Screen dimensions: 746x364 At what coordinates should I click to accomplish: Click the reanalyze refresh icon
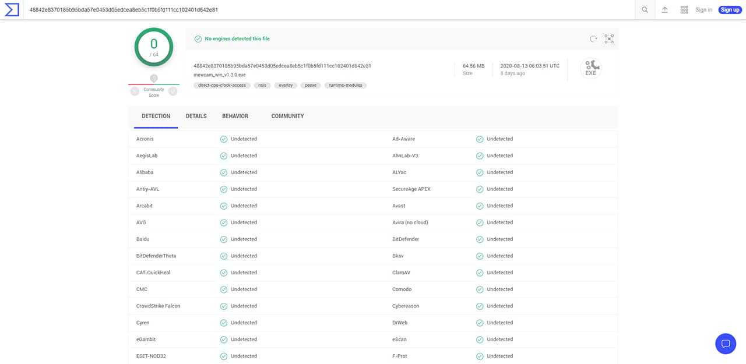pyautogui.click(x=593, y=39)
